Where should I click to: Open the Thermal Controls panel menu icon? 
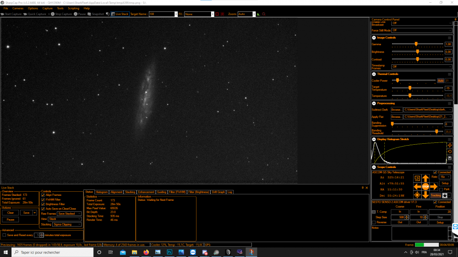tap(450, 74)
